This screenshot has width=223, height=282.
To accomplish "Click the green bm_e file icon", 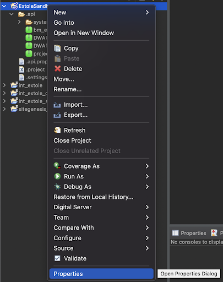I will tap(29, 30).
